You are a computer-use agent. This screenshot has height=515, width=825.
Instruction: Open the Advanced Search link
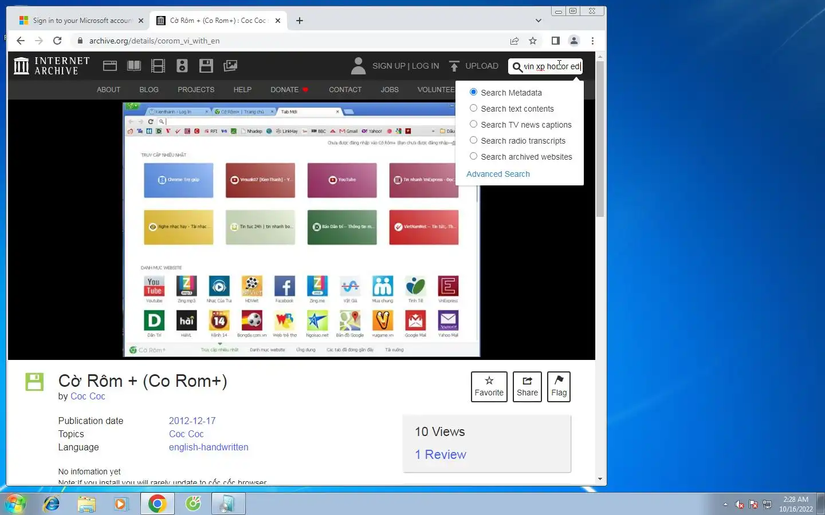(498, 174)
